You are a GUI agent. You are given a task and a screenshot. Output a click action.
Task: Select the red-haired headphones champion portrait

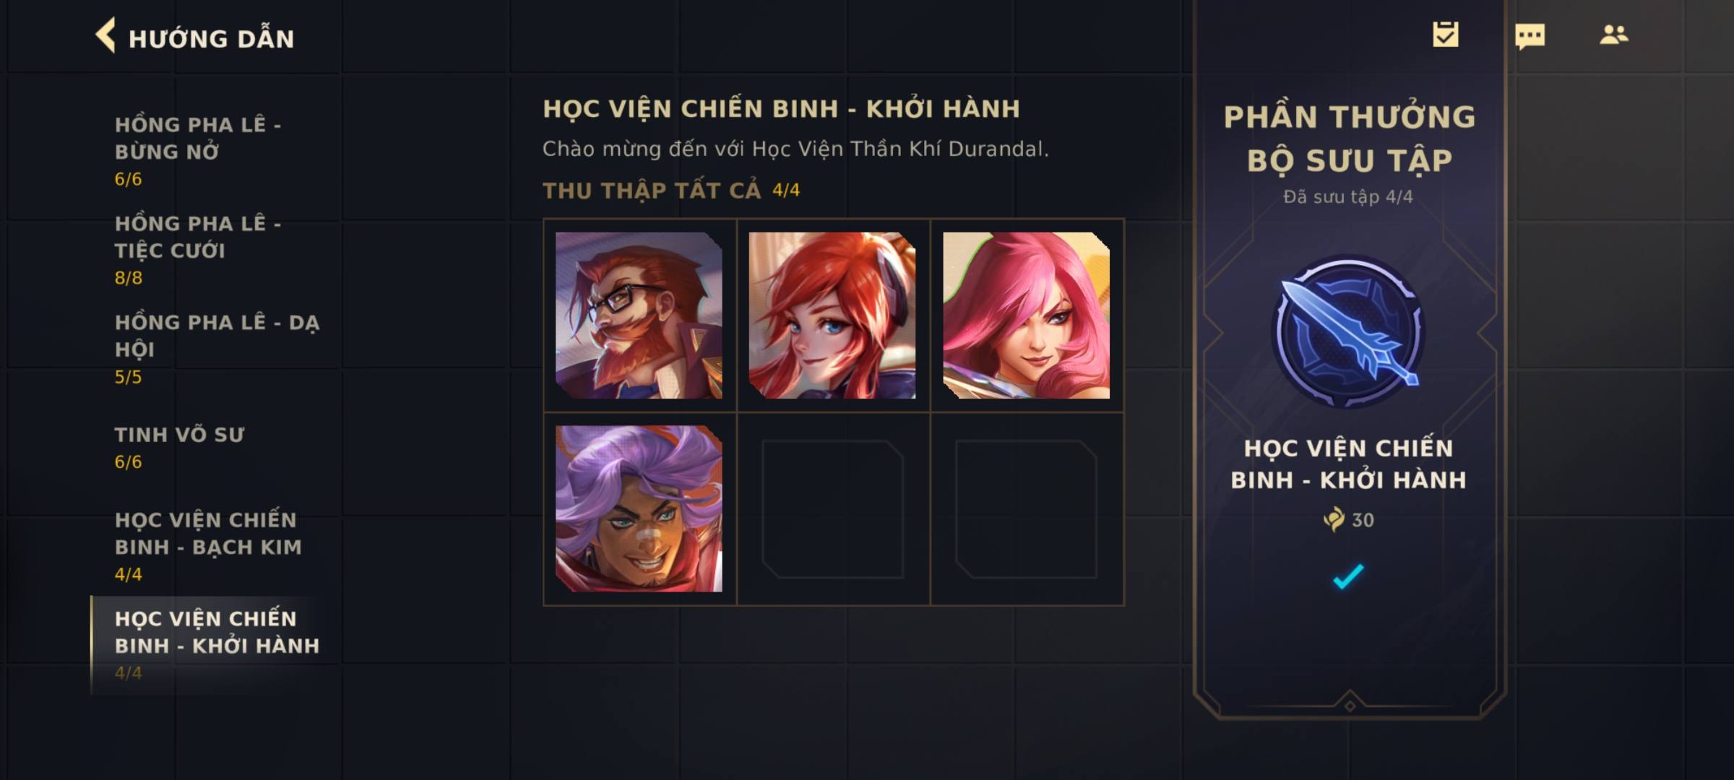(x=832, y=315)
